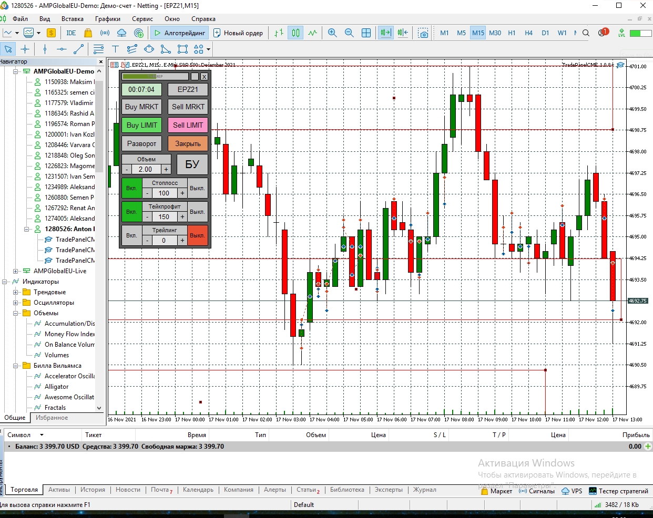This screenshot has height=518, width=653.
Task: Expand the Осцилляторы folder
Action: point(16,303)
